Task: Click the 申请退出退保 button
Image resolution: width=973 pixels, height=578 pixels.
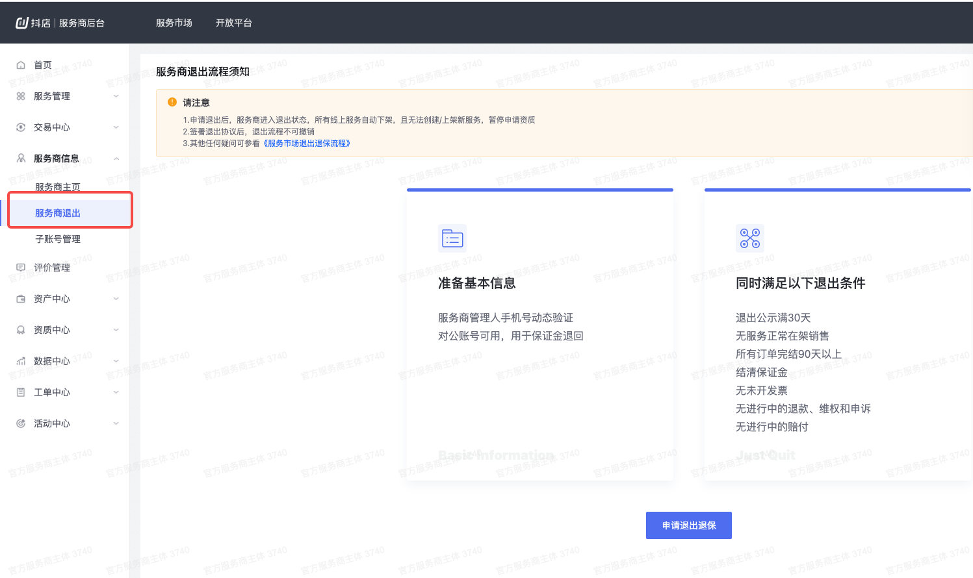Action: coord(688,525)
